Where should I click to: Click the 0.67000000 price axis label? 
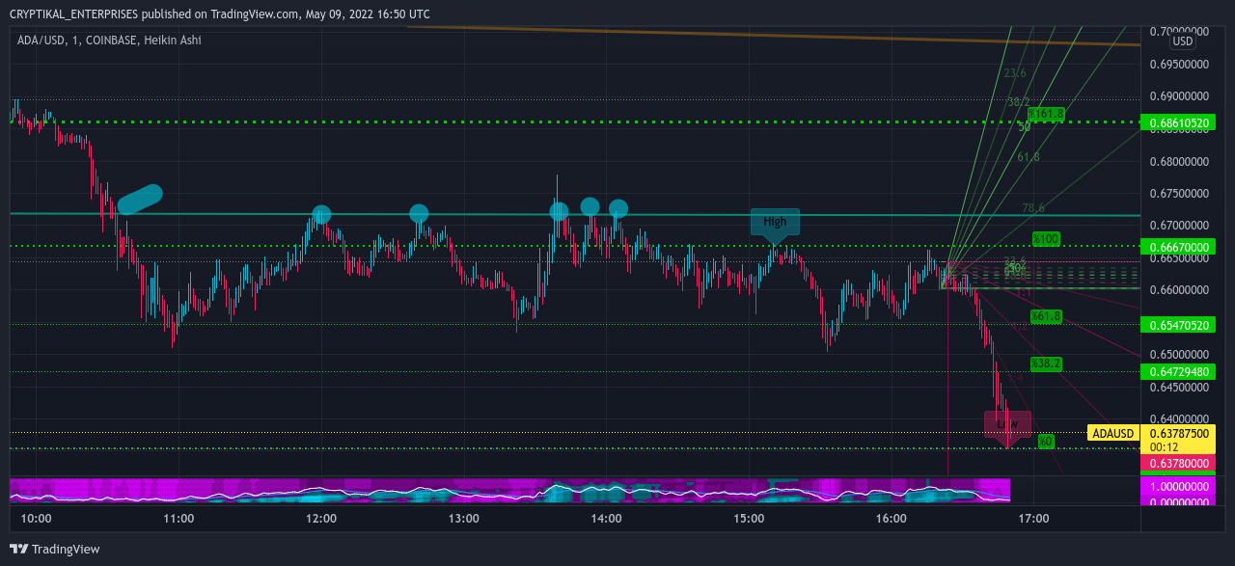click(x=1181, y=225)
